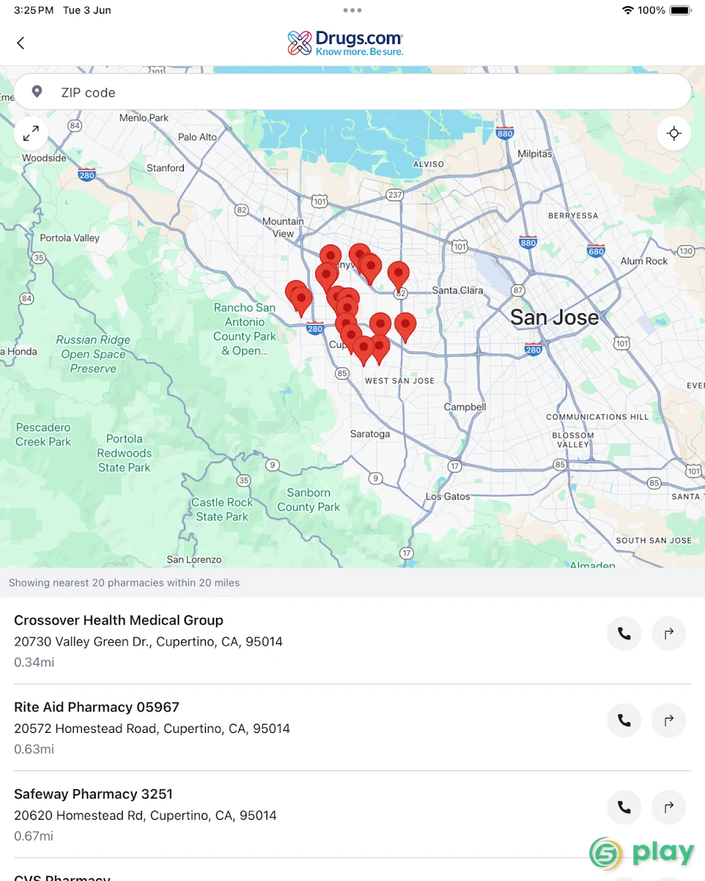Tap the Wi-Fi status icon
This screenshot has height=881, width=705.
click(627, 10)
